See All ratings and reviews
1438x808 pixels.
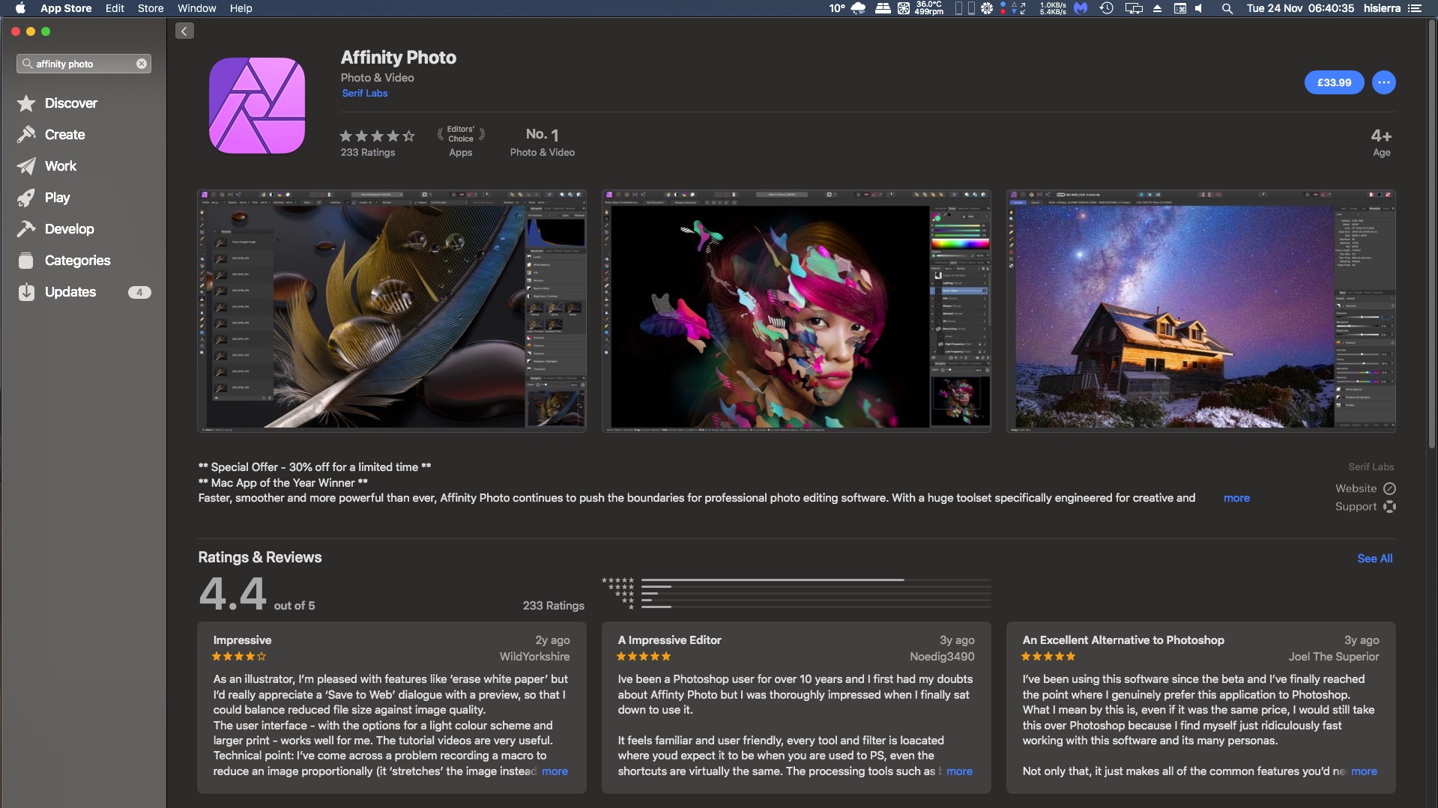click(x=1375, y=559)
